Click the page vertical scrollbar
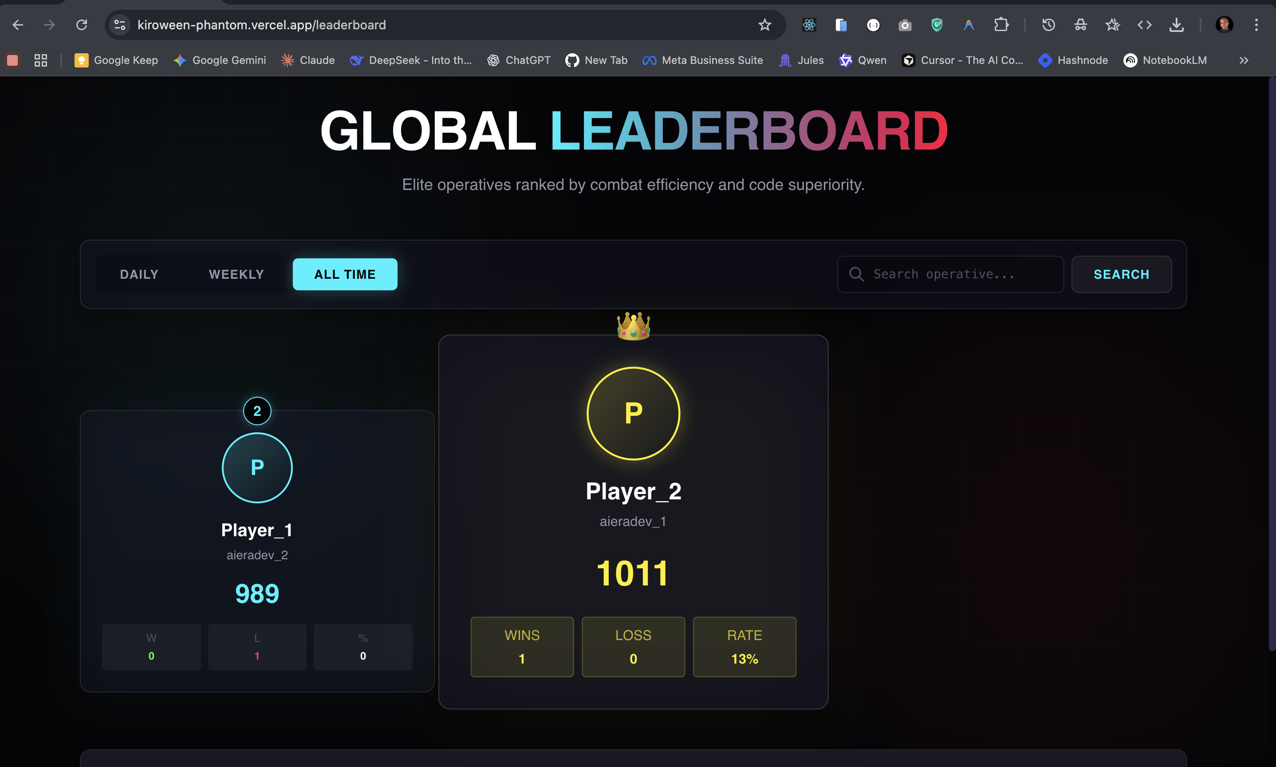 coord(1272,362)
